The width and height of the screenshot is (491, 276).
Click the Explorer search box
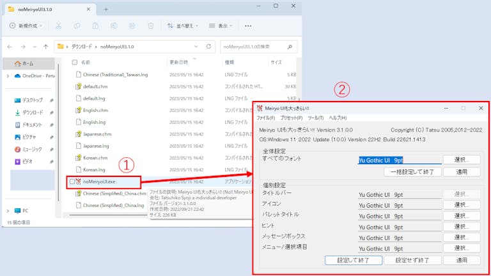(259, 47)
